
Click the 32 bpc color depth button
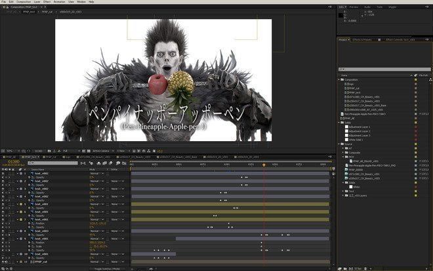click(358, 268)
